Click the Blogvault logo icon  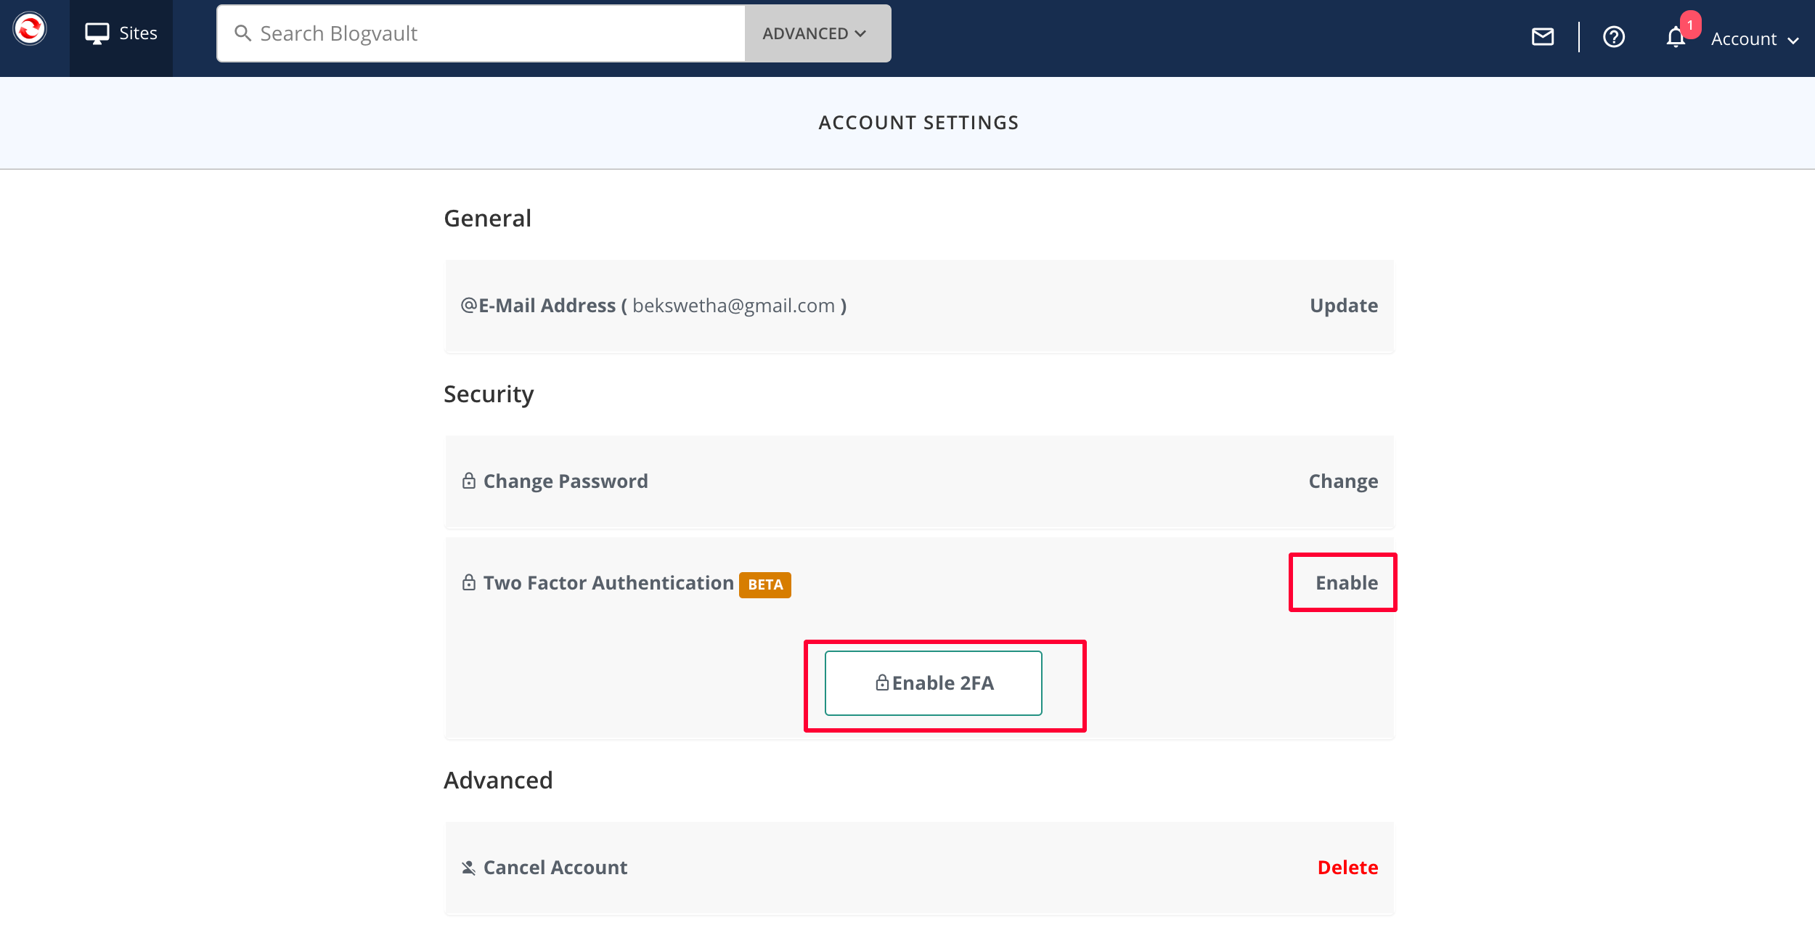[30, 30]
